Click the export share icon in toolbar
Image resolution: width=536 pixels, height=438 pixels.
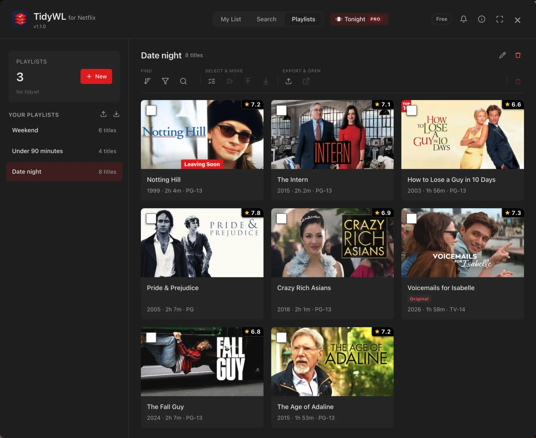tap(288, 81)
